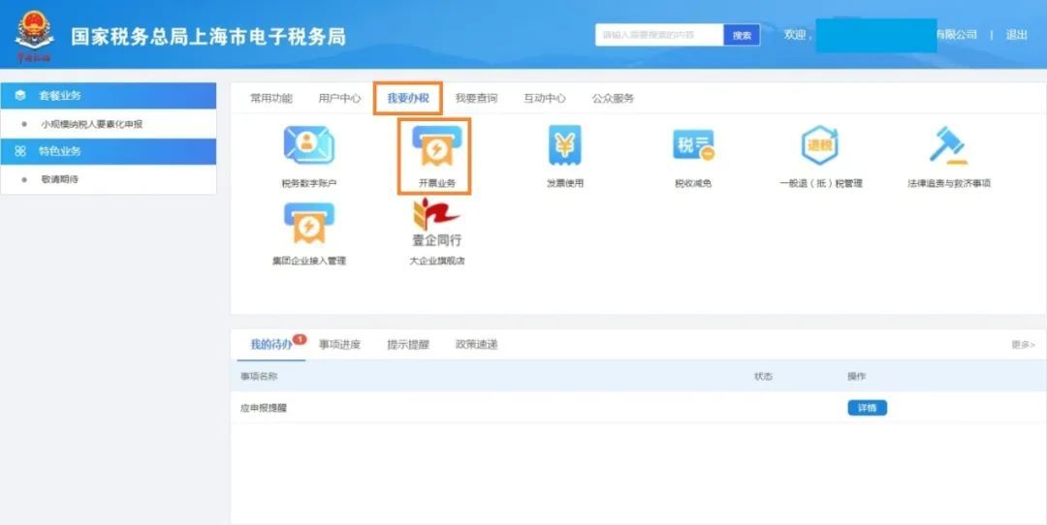Select the 一般退（抵）税管理 icon

tap(820, 146)
